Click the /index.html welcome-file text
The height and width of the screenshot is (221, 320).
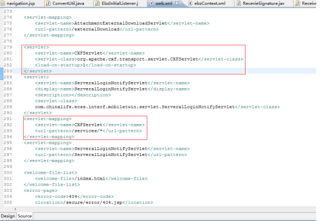pyautogui.click(x=90, y=179)
